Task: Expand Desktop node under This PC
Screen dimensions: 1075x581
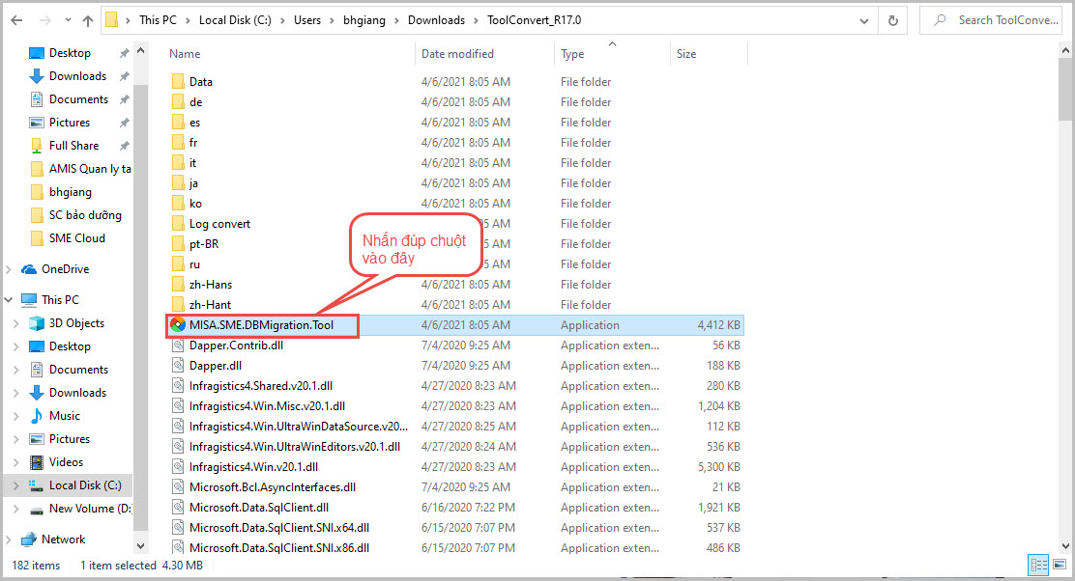Action: point(16,346)
